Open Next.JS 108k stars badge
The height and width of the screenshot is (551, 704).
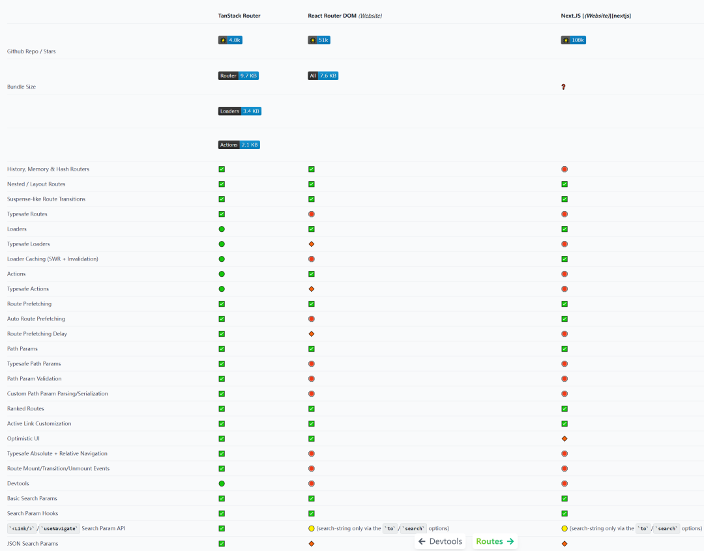click(574, 40)
